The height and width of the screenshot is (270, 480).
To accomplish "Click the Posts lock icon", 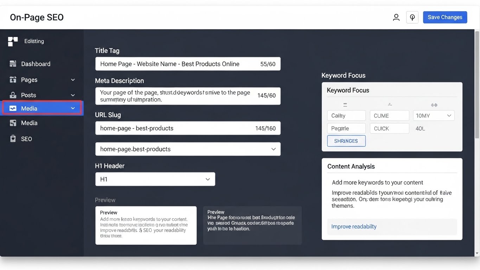I will pyautogui.click(x=13, y=95).
